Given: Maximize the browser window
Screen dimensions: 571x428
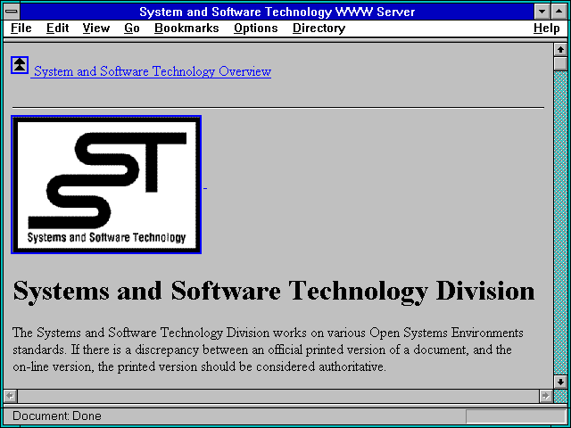Looking at the screenshot, I should [x=559, y=12].
